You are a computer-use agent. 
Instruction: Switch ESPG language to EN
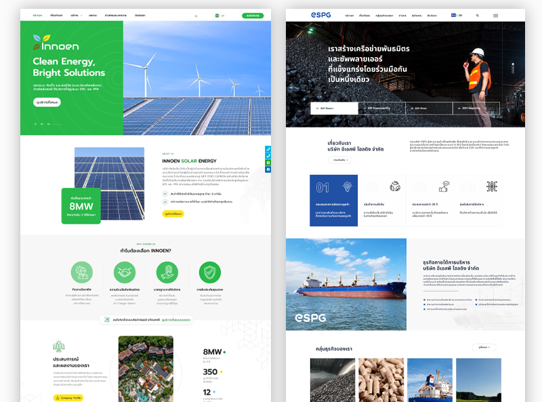tap(461, 15)
